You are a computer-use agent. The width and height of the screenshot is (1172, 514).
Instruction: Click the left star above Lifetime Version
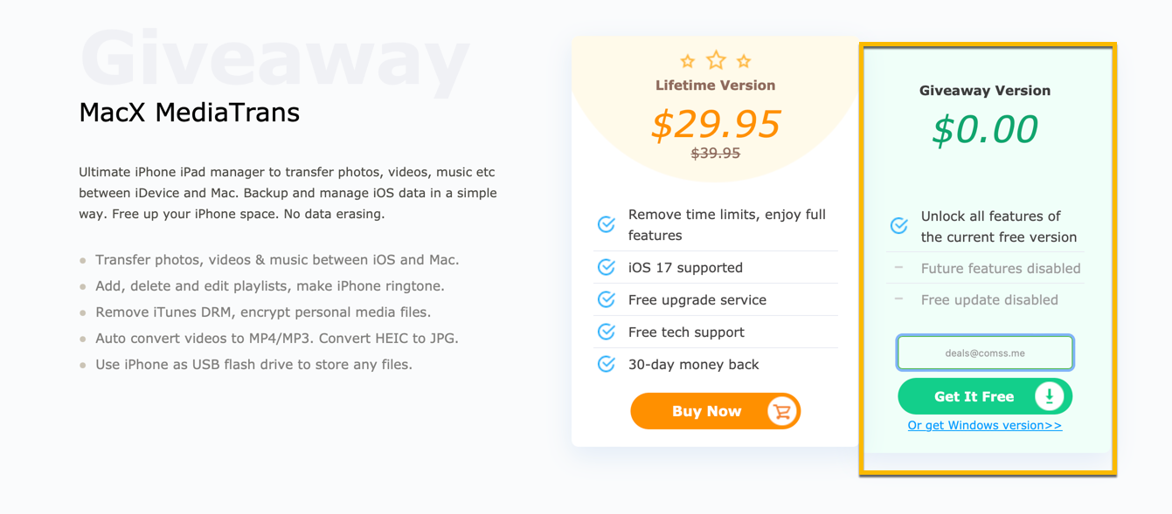(688, 61)
